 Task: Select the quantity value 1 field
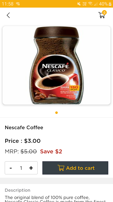21,168
